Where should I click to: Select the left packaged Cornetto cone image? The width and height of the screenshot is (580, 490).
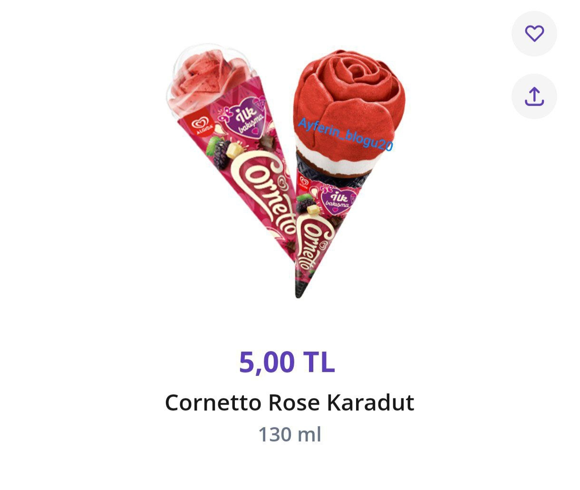click(231, 152)
